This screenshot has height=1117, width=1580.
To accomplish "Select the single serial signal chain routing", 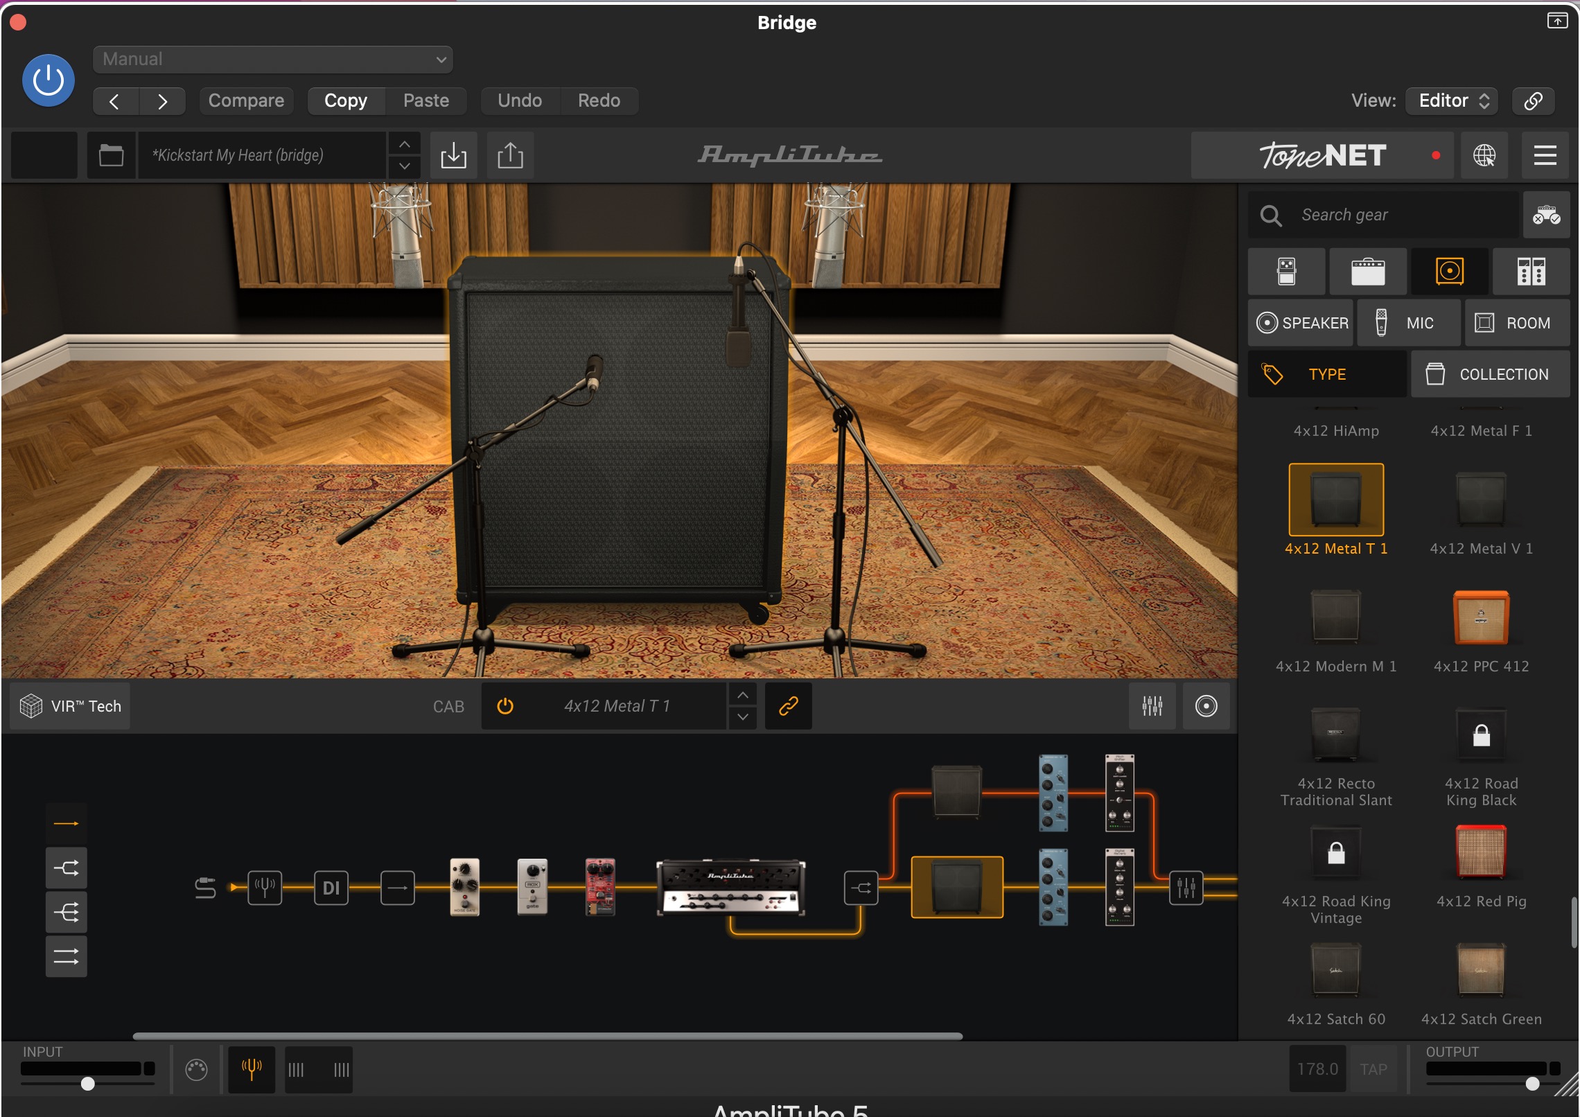I will tap(67, 824).
